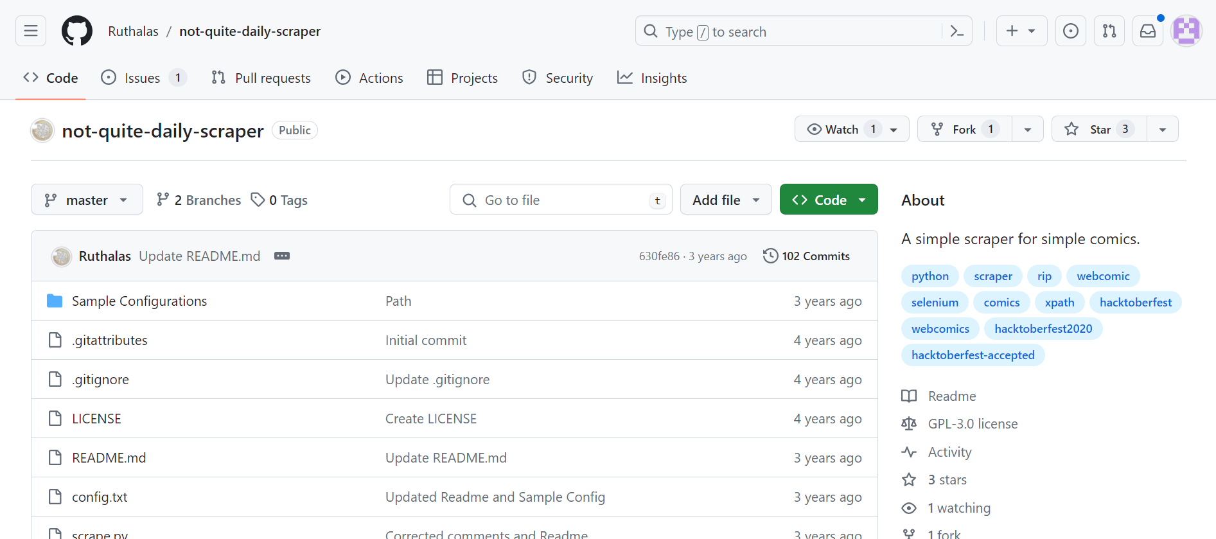Screen dimensions: 1216x539
Task: Open the Sample Configurations folder
Action: [139, 301]
